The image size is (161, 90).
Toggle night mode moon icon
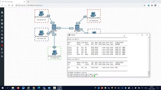2,49
